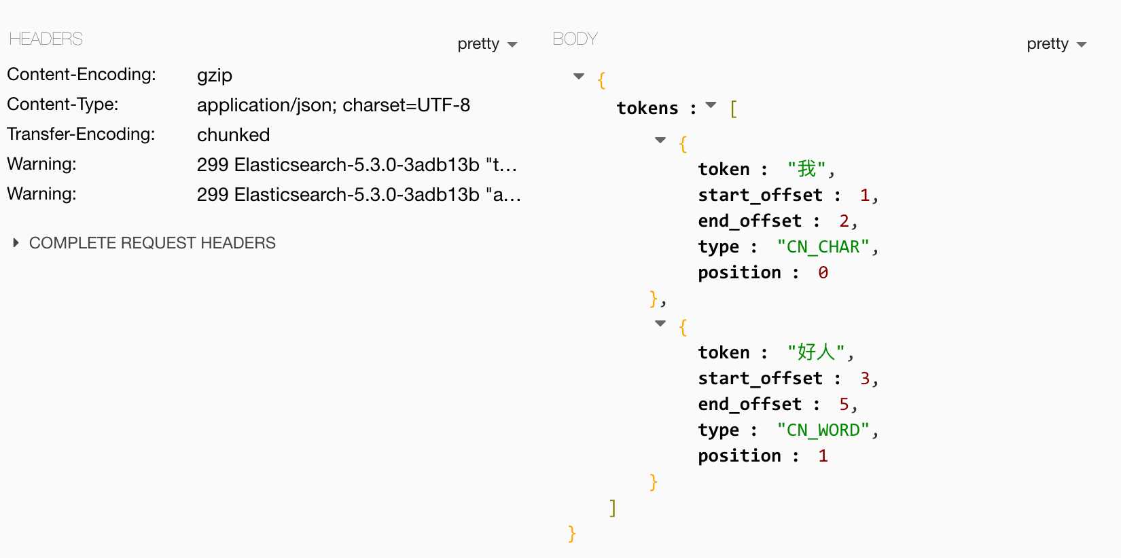Select the gzip Content-Encoding value

pos(215,75)
